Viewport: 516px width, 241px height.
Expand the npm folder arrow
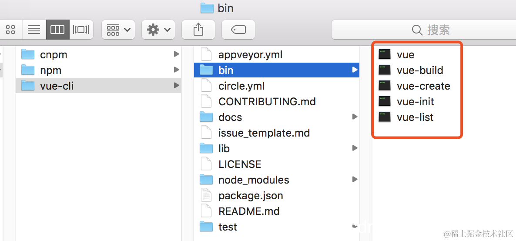176,70
